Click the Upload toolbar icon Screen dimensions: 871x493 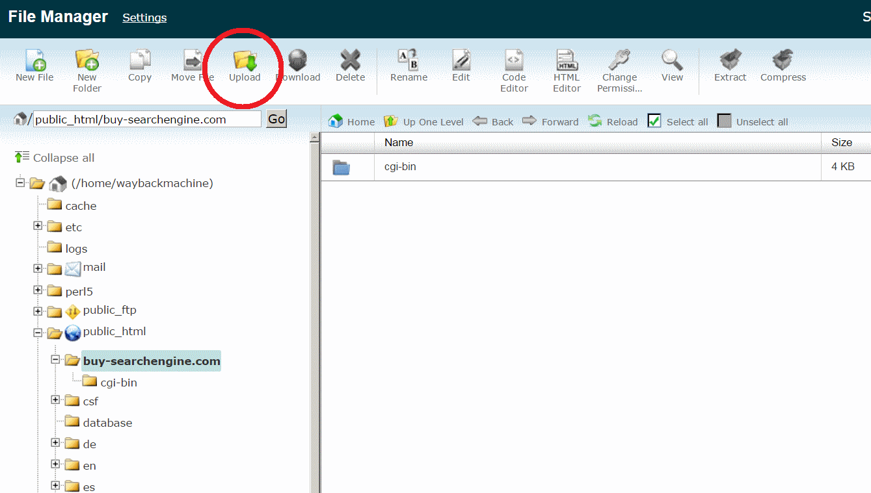[x=245, y=62]
